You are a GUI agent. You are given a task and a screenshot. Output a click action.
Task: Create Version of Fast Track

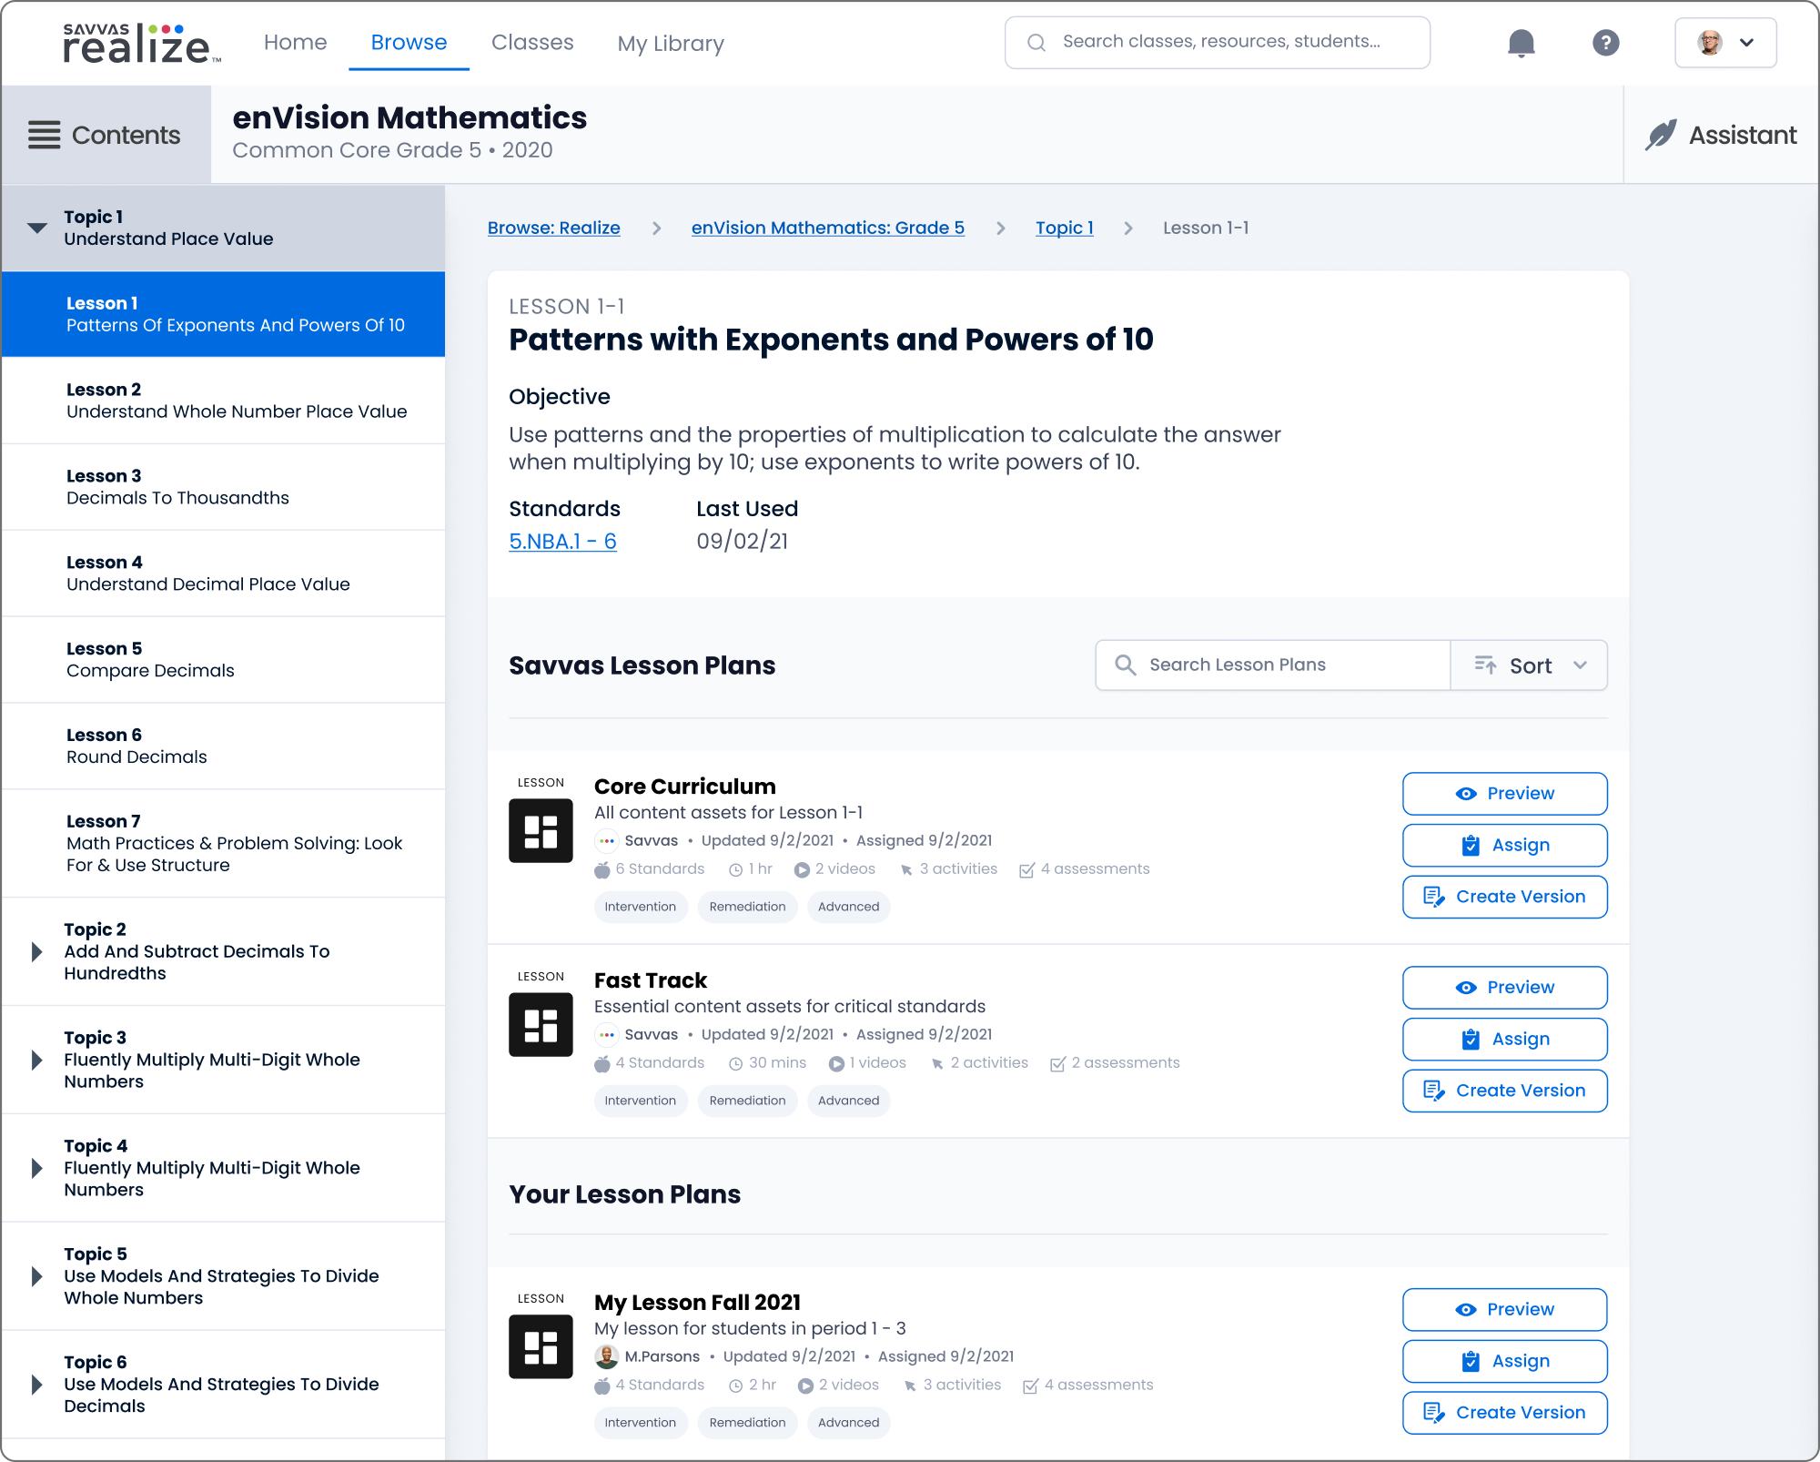coord(1505,1091)
